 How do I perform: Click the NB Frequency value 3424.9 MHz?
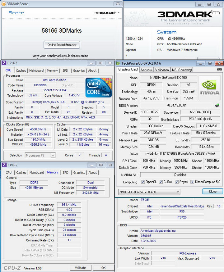pyautogui.click(x=90, y=193)
